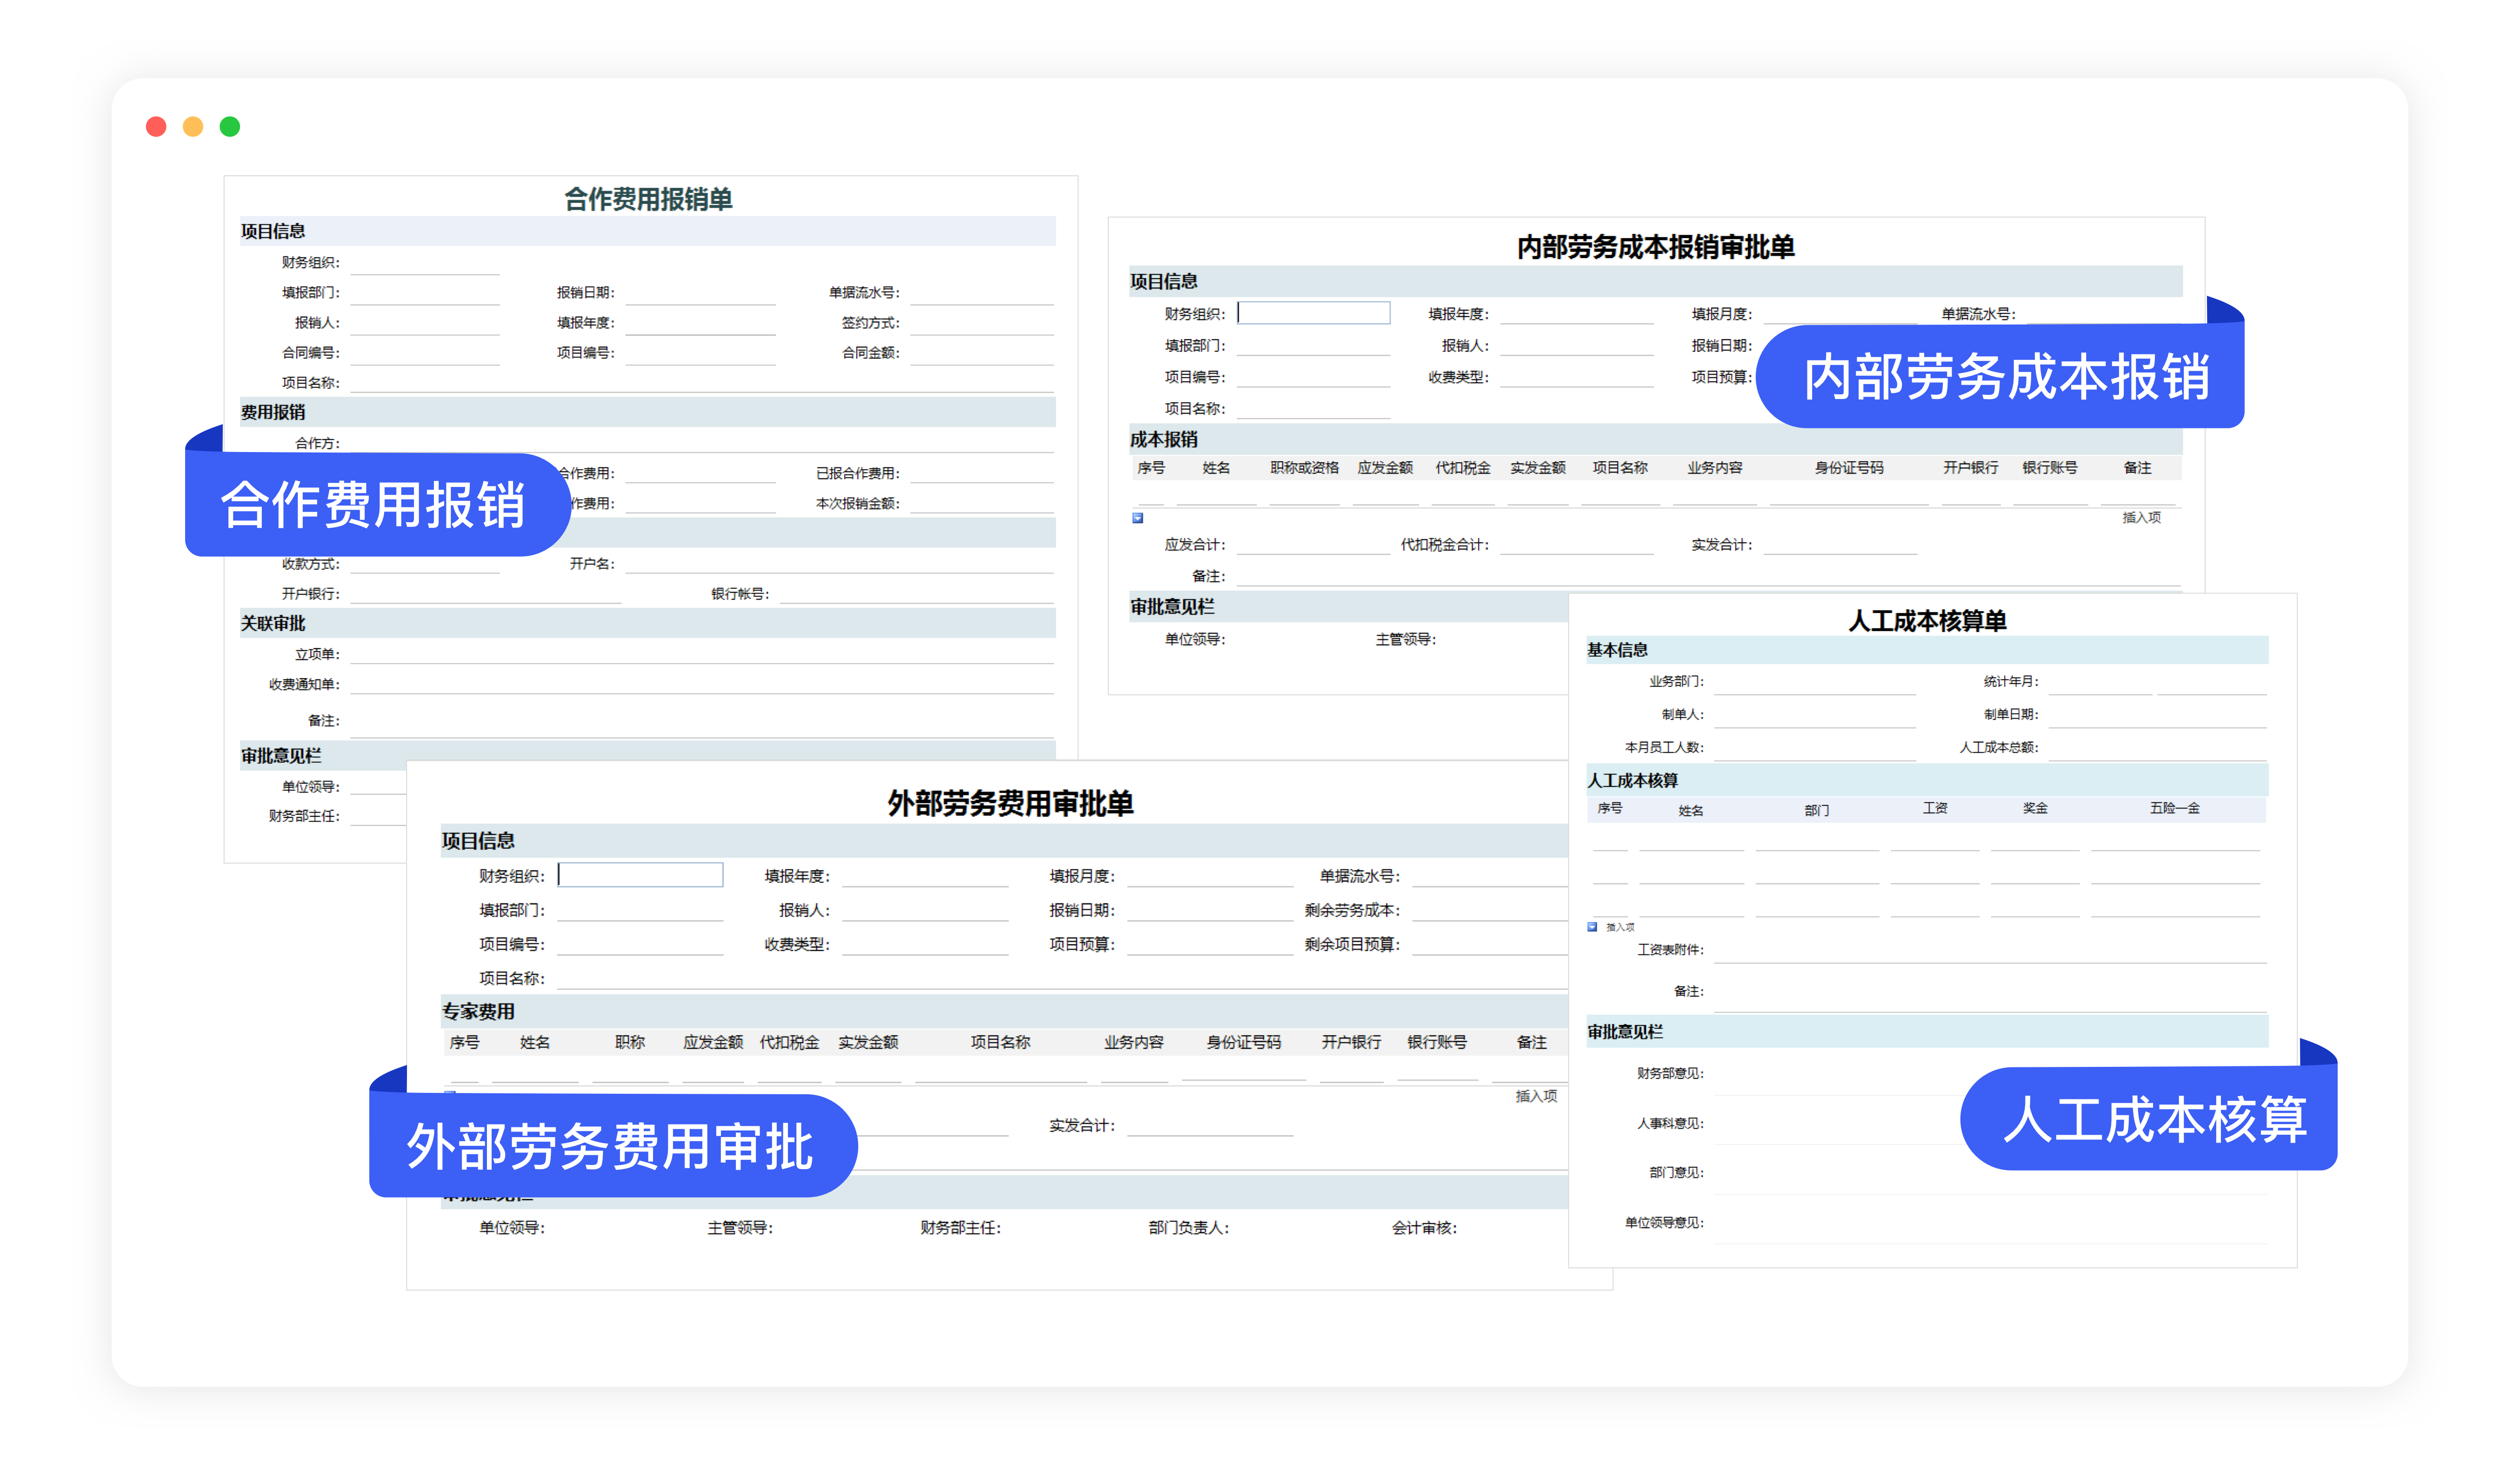
Task: Click 报销日期 field in 外部劳务费用审批单
Action: pyautogui.click(x=1210, y=910)
